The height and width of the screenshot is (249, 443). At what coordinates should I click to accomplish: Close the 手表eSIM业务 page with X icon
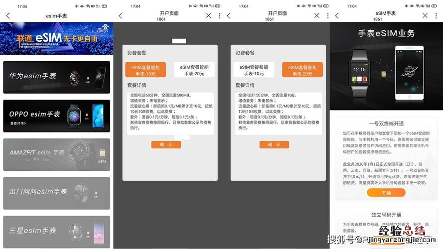coord(424,16)
